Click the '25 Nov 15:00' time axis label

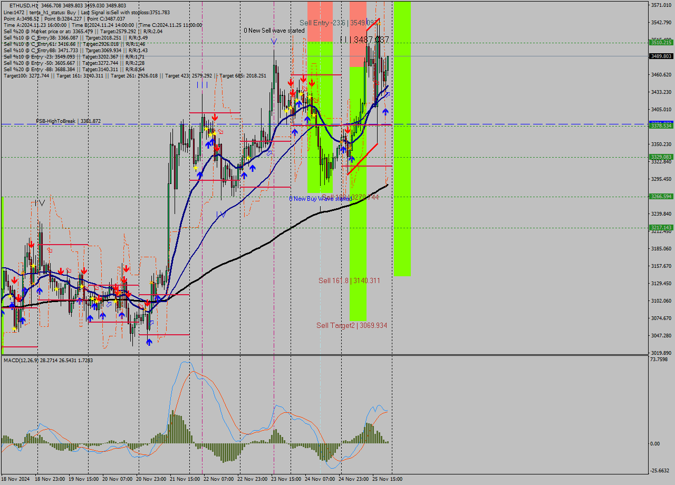(387, 479)
